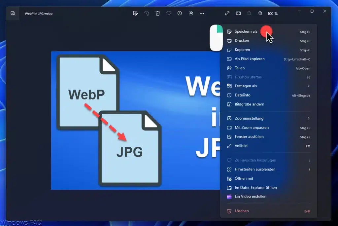Choose Öffnen mit entry
Viewport: 338px width, 226px height.
point(269,178)
